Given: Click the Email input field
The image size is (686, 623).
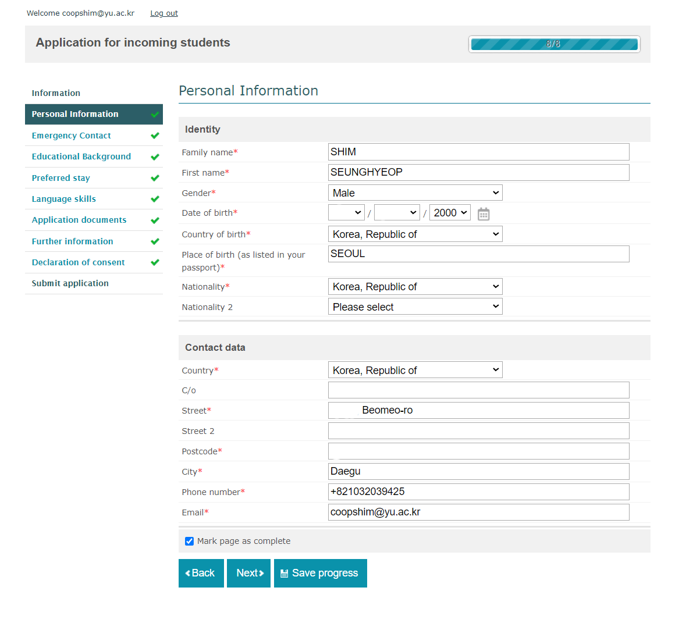Looking at the screenshot, I should coord(479,512).
